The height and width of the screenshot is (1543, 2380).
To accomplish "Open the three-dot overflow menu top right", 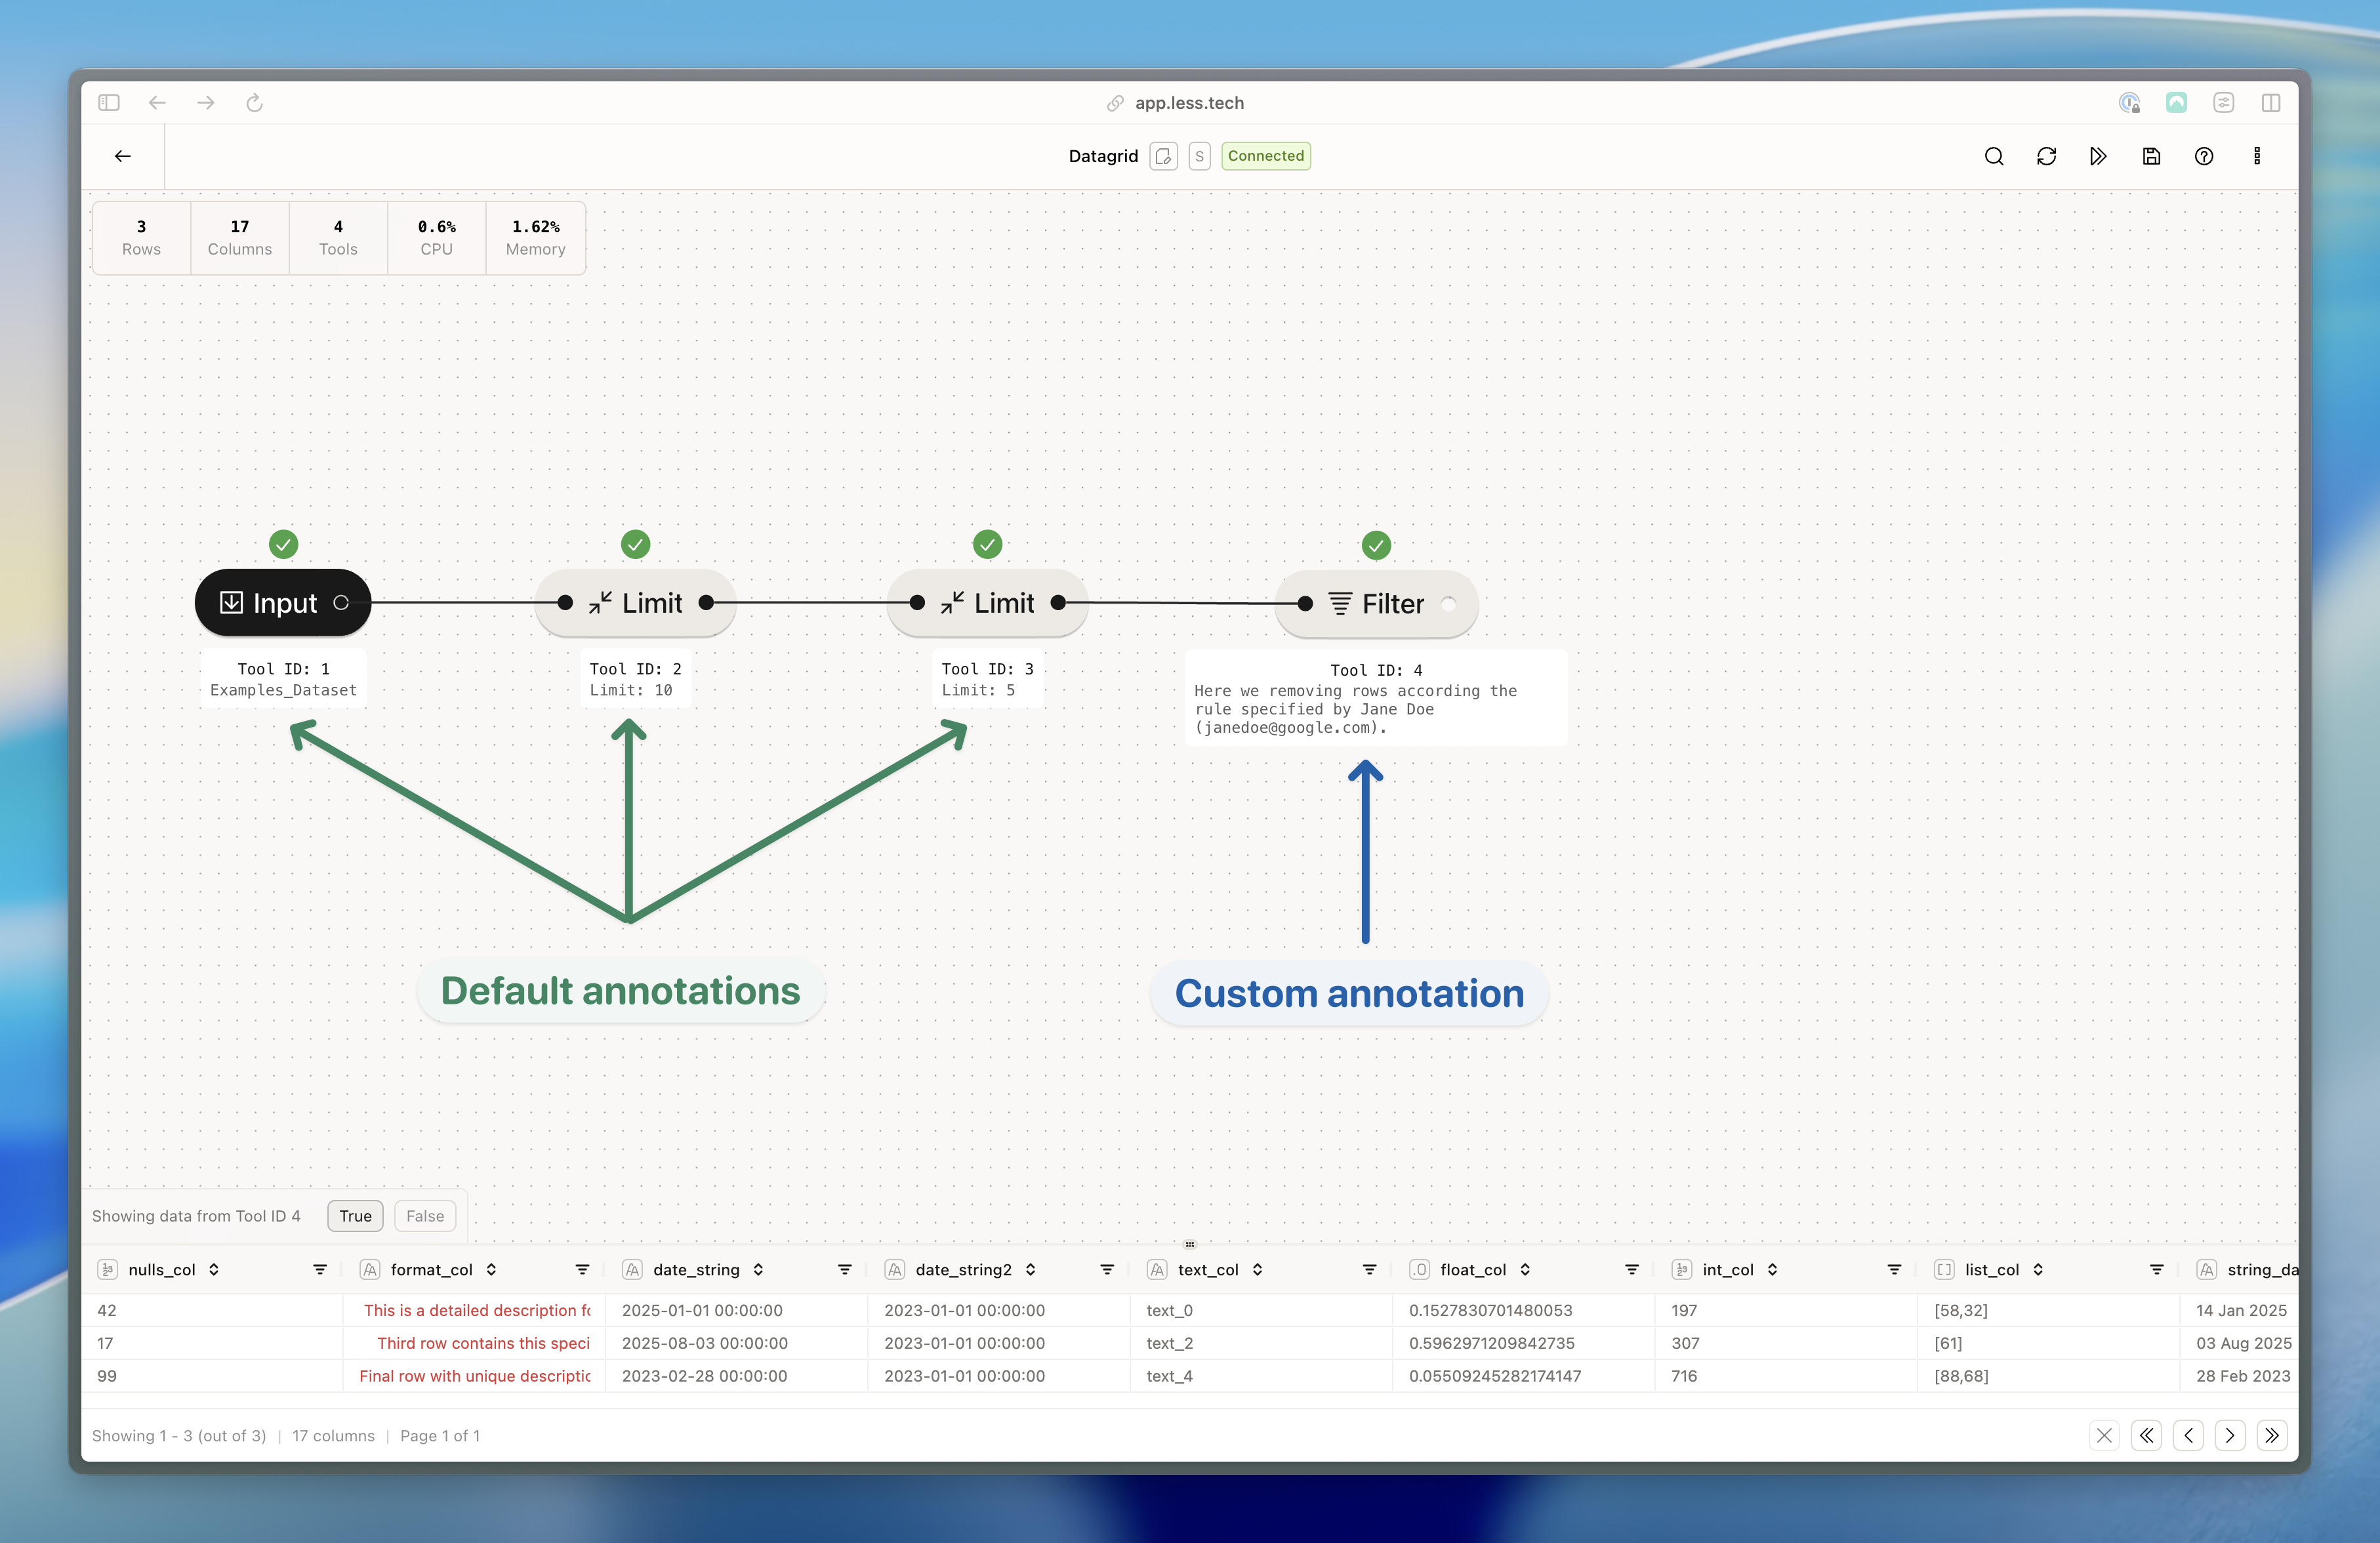I will 2256,156.
